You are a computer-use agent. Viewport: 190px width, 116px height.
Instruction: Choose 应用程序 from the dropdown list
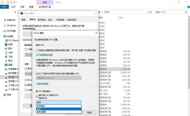click(x=59, y=106)
